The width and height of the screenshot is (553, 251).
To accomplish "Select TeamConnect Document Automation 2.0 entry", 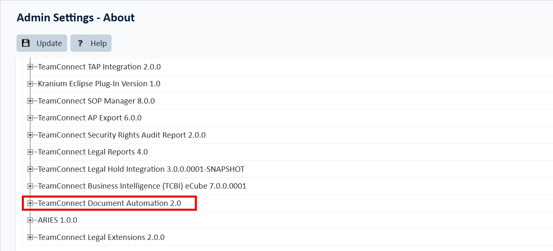I will (x=110, y=203).
